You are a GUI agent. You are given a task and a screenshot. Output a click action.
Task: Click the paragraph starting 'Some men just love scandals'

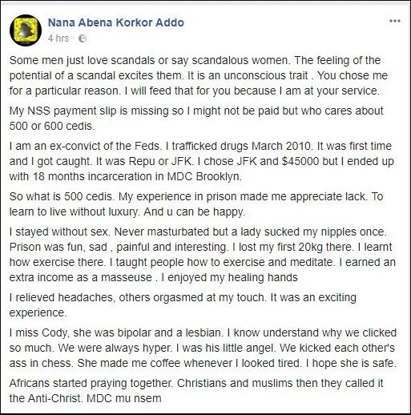(x=198, y=75)
